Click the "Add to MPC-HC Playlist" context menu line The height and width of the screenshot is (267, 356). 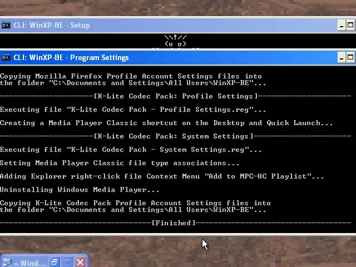[162, 176]
